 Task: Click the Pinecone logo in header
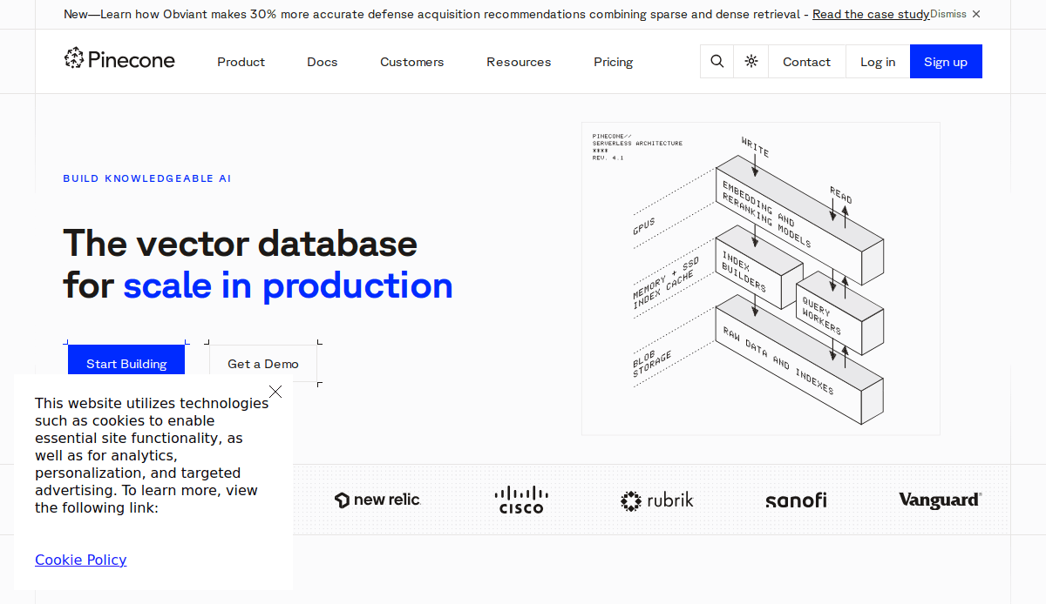[119, 59]
